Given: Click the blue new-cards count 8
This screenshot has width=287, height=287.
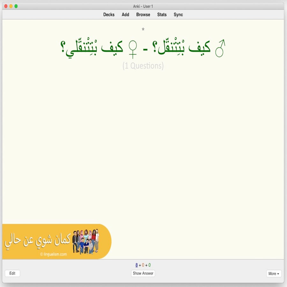Looking at the screenshot, I should pos(136,265).
